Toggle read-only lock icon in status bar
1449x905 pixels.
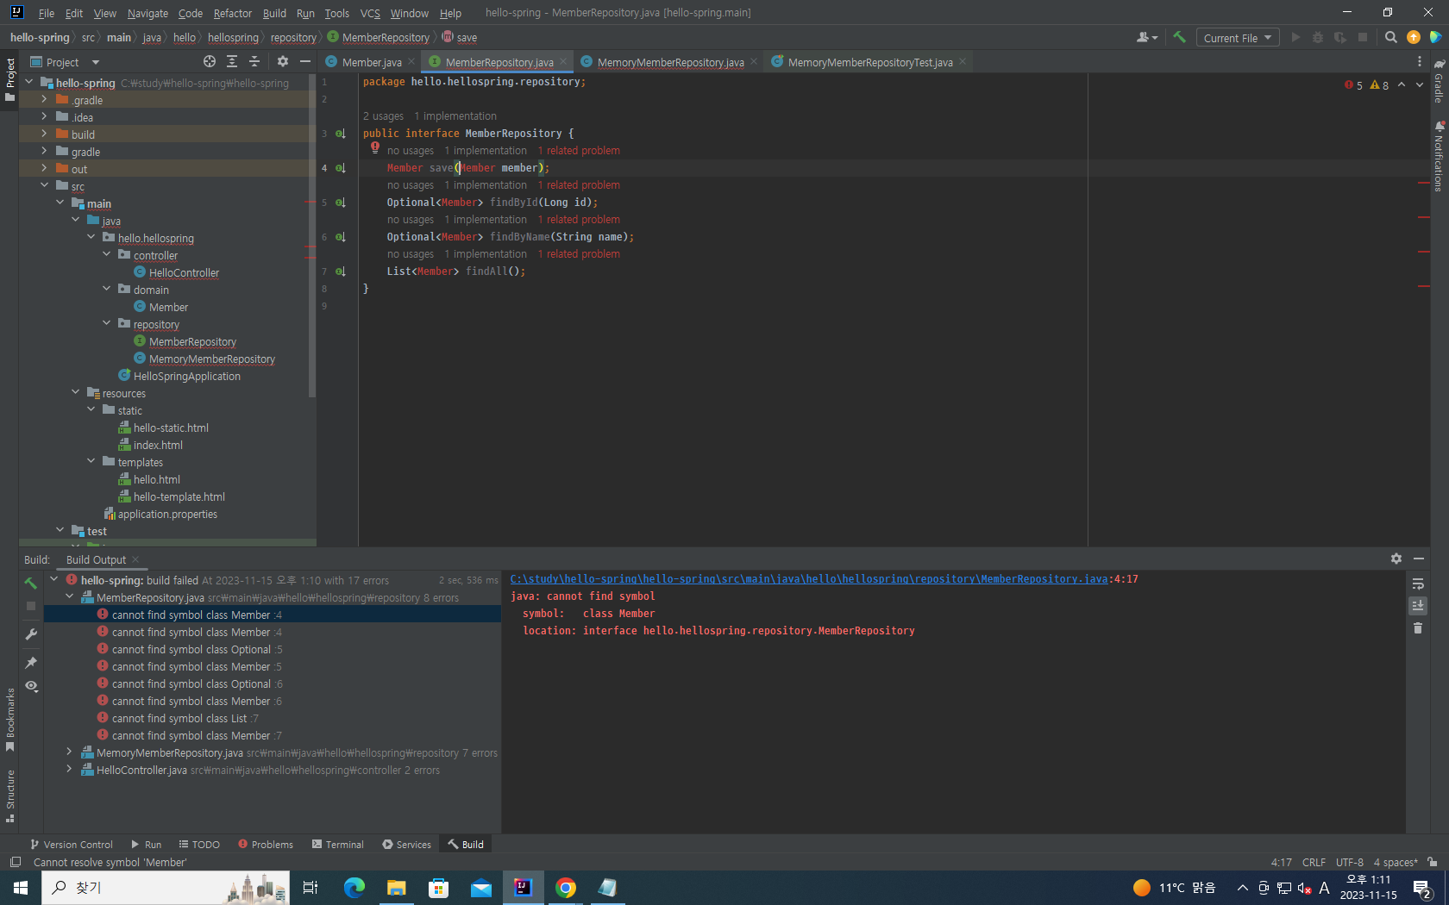pyautogui.click(x=1433, y=862)
